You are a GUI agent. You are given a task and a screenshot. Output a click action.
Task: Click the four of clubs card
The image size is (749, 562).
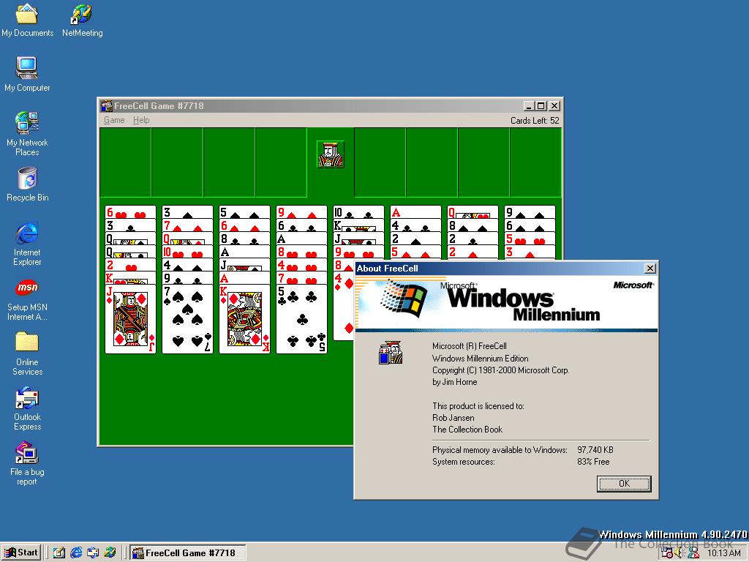(415, 225)
